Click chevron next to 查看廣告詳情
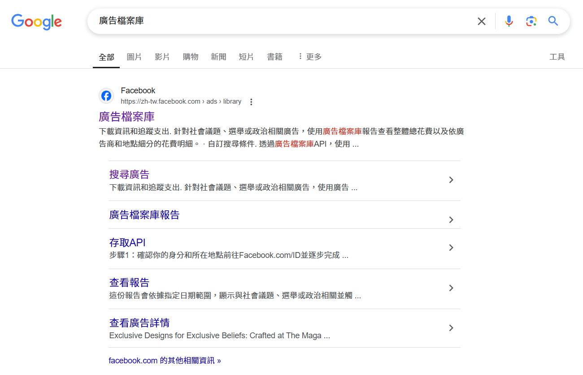This screenshot has width=583, height=375. pos(451,328)
